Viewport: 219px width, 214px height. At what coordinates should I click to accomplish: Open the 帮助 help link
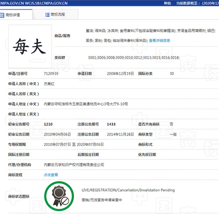pyautogui.click(x=167, y=3)
